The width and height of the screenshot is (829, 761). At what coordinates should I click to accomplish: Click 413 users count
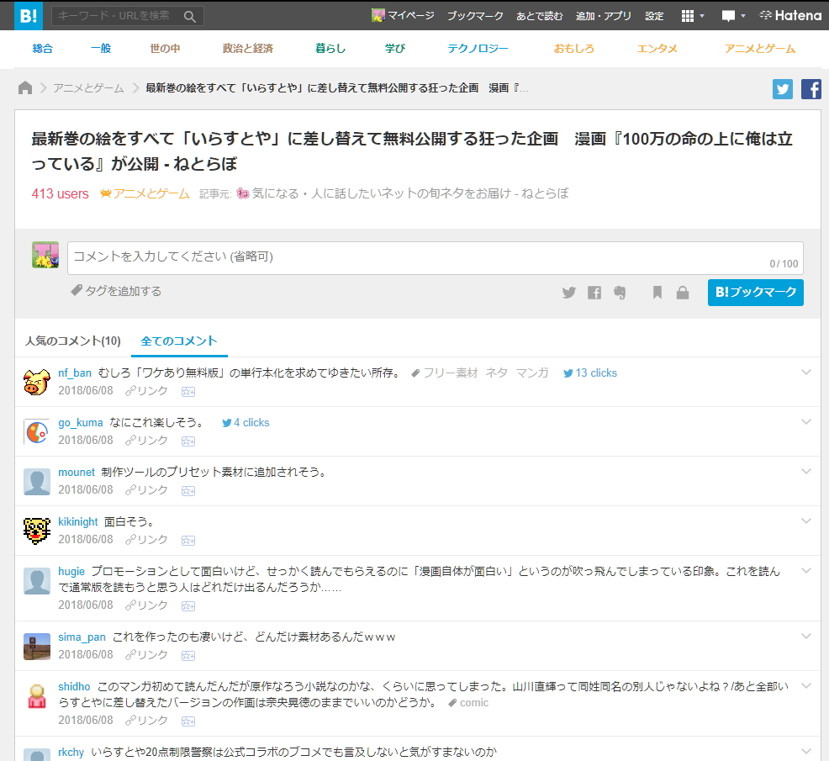click(x=60, y=193)
